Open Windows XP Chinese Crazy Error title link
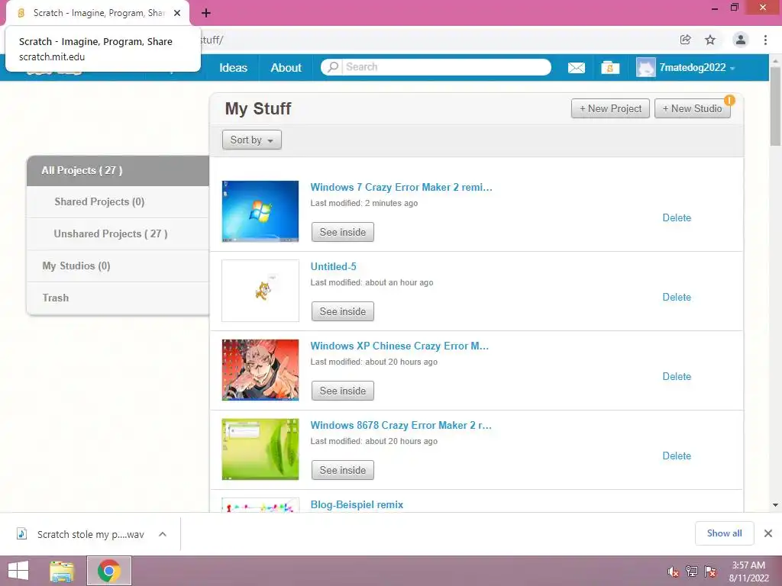Screen dimensions: 782x586 [x=399, y=346]
